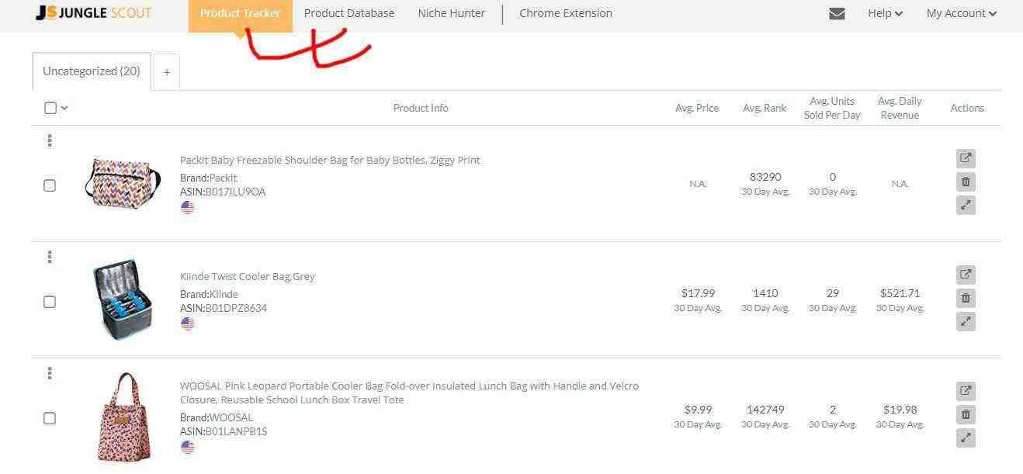Sort by Avg. Rank column header

[x=765, y=108]
